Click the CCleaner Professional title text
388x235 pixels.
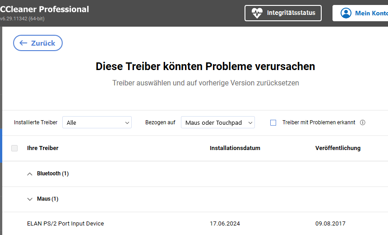pyautogui.click(x=45, y=9)
